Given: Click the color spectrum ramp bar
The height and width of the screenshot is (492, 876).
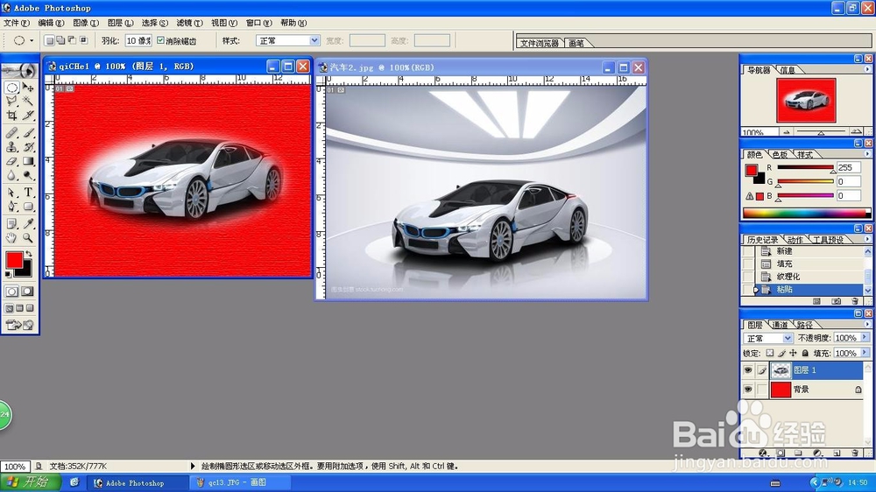Looking at the screenshot, I should click(807, 213).
